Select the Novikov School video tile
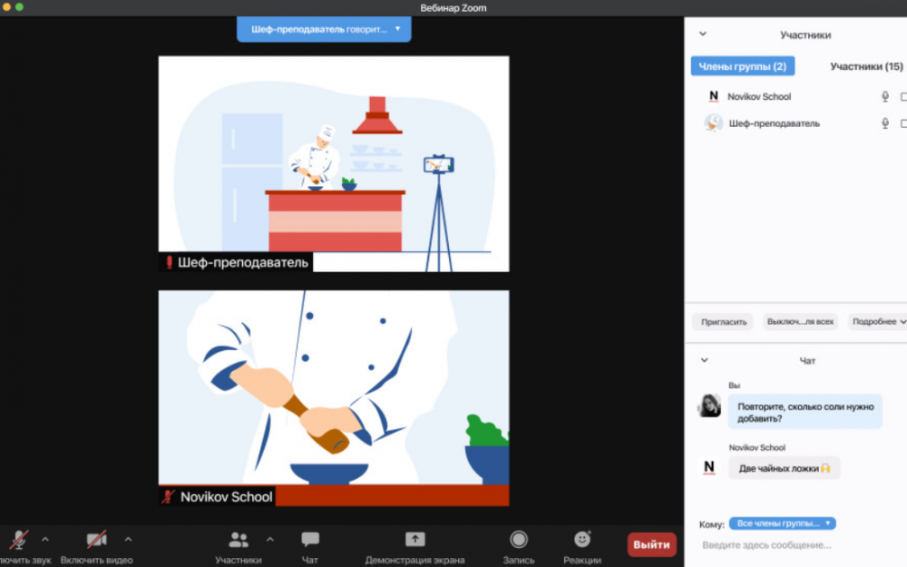Image resolution: width=907 pixels, height=567 pixels. (x=334, y=398)
